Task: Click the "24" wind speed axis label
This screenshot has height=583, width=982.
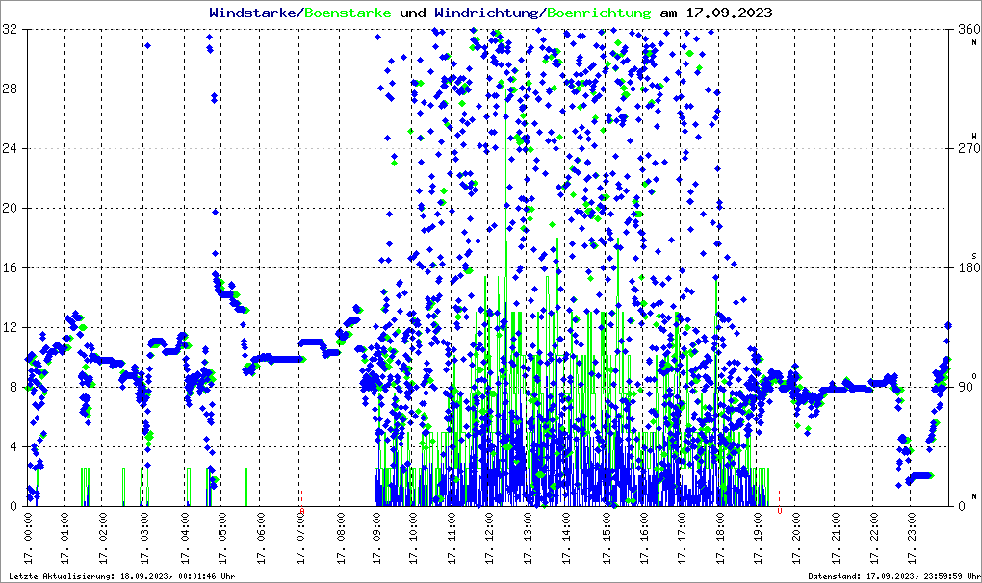Action: click(10, 149)
